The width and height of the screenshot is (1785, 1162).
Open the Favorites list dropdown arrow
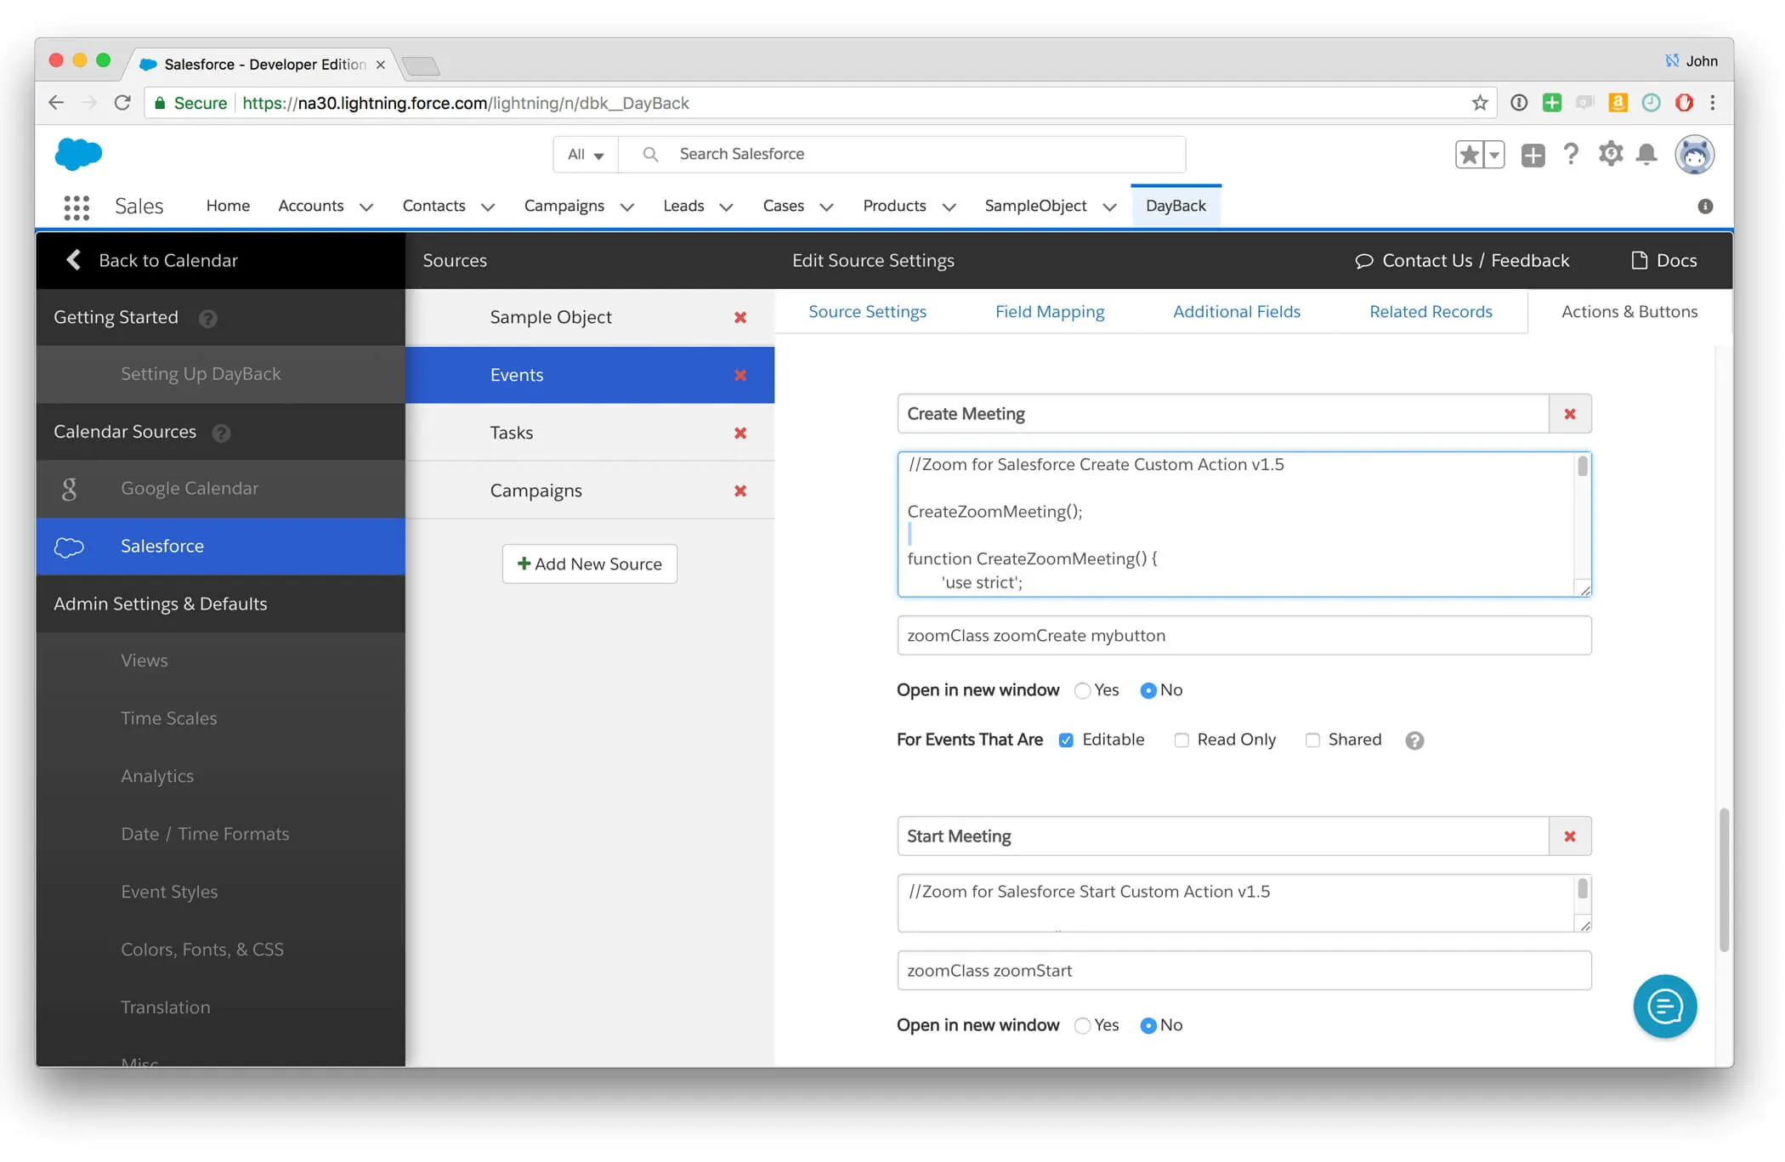pyautogui.click(x=1494, y=155)
